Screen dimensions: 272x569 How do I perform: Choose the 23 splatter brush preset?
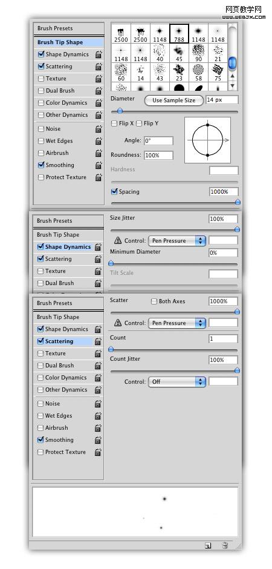[x=179, y=72]
